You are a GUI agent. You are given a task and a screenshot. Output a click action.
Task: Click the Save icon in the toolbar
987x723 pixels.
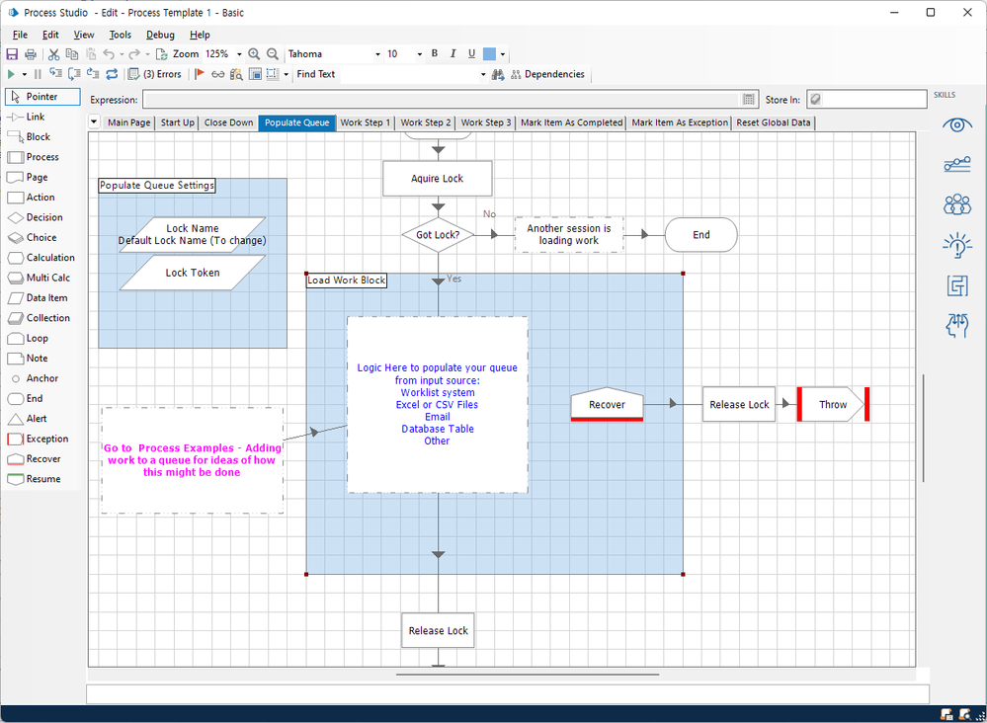pos(12,54)
